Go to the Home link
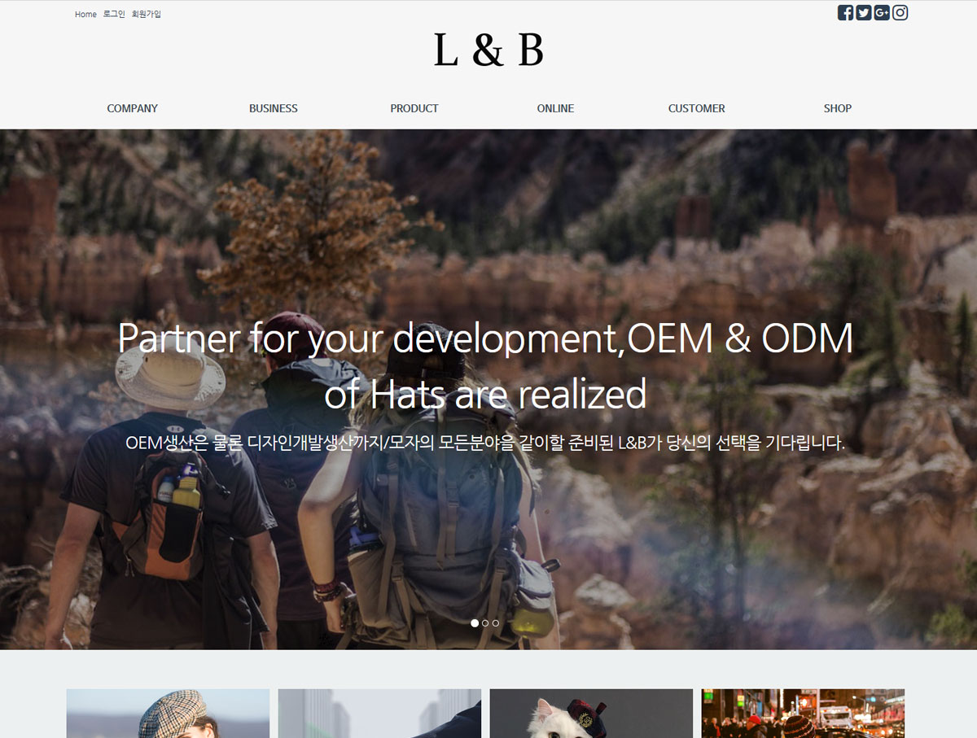 pos(85,15)
